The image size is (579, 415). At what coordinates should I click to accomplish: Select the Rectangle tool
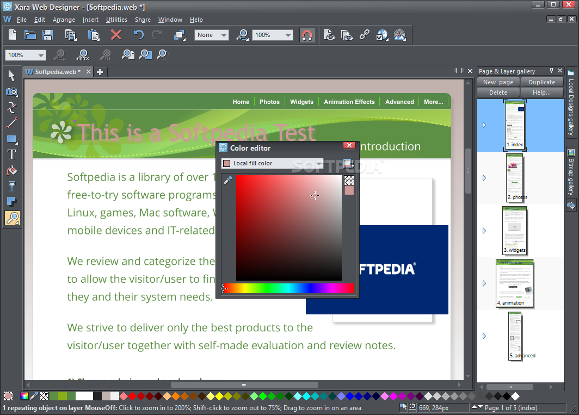[x=11, y=139]
